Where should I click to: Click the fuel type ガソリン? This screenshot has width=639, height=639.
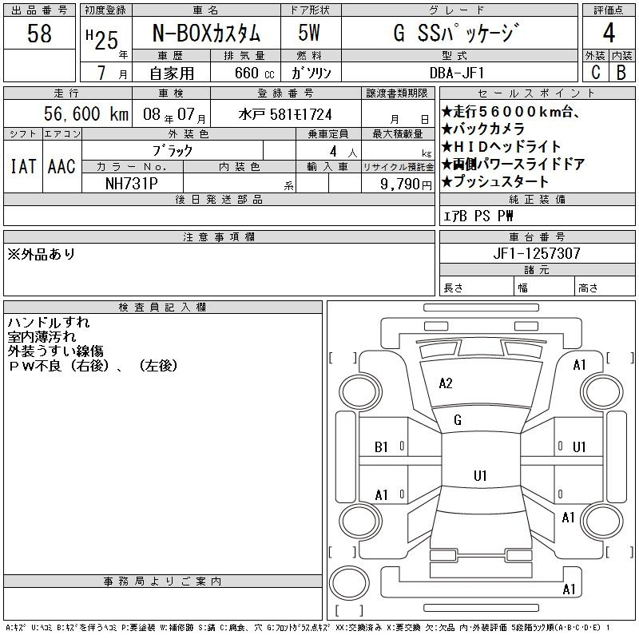pos(311,73)
